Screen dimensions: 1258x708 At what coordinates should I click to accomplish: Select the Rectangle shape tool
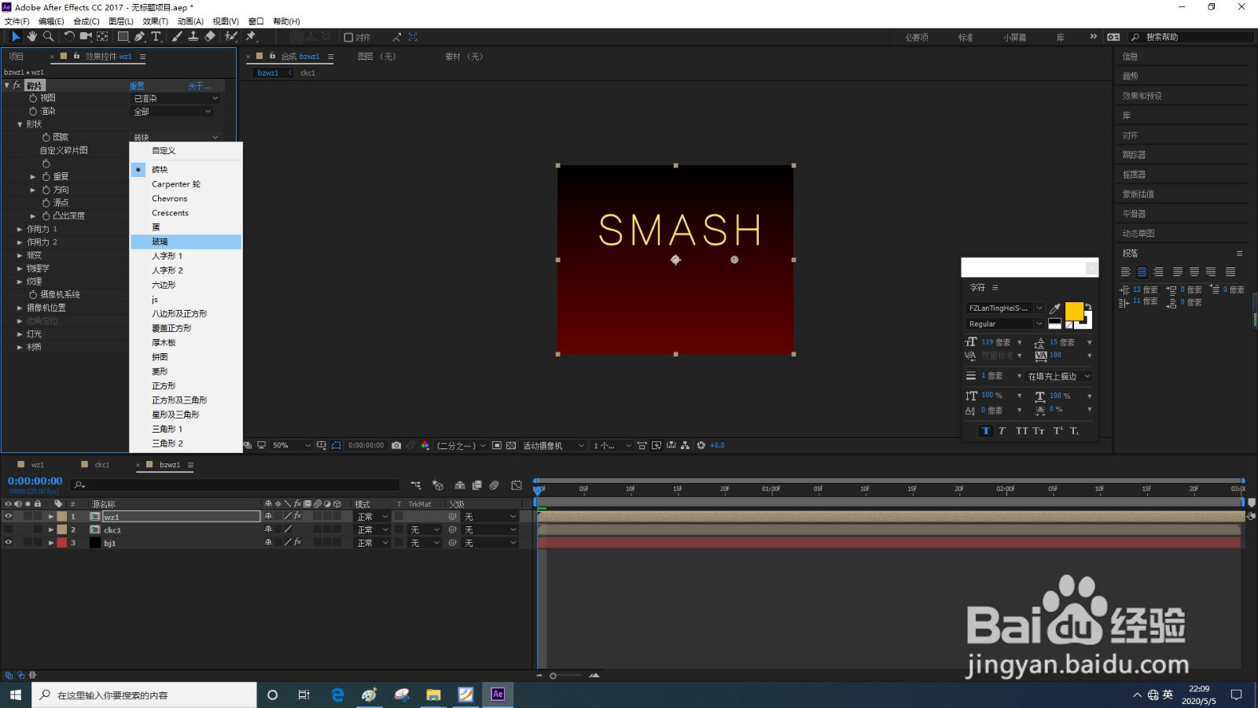click(123, 36)
